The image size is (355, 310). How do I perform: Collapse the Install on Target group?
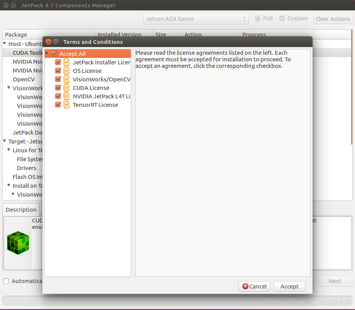click(x=9, y=185)
